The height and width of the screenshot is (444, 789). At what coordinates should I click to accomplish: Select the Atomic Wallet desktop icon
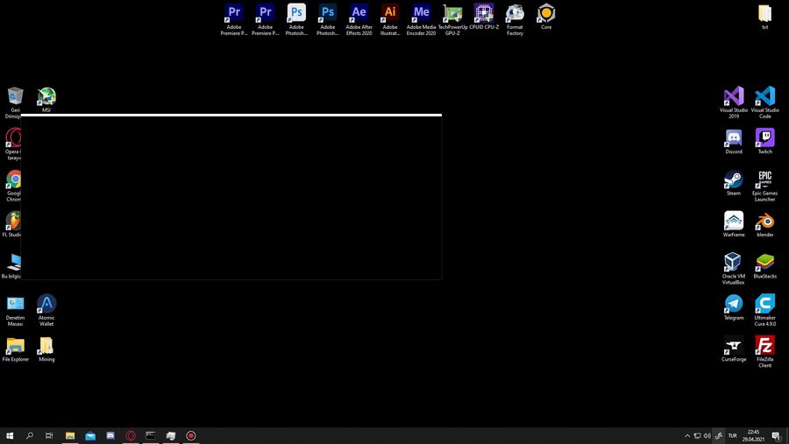click(46, 310)
